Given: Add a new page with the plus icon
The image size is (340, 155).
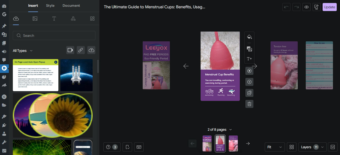Looking at the screenshot, I should tap(249, 82).
